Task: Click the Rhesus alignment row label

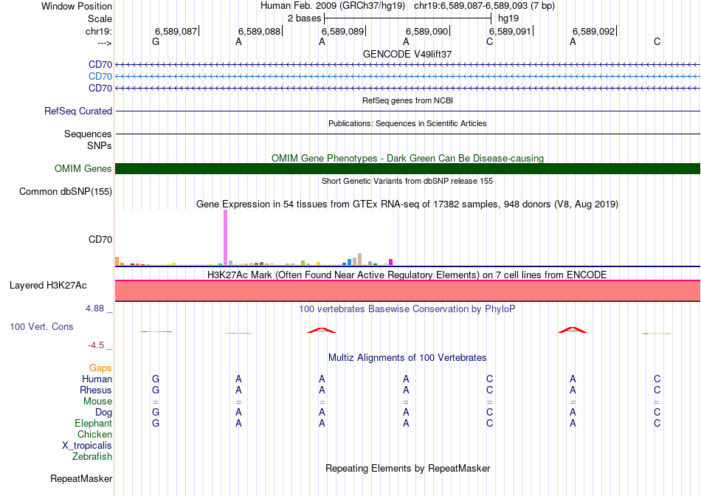Action: pyautogui.click(x=96, y=390)
